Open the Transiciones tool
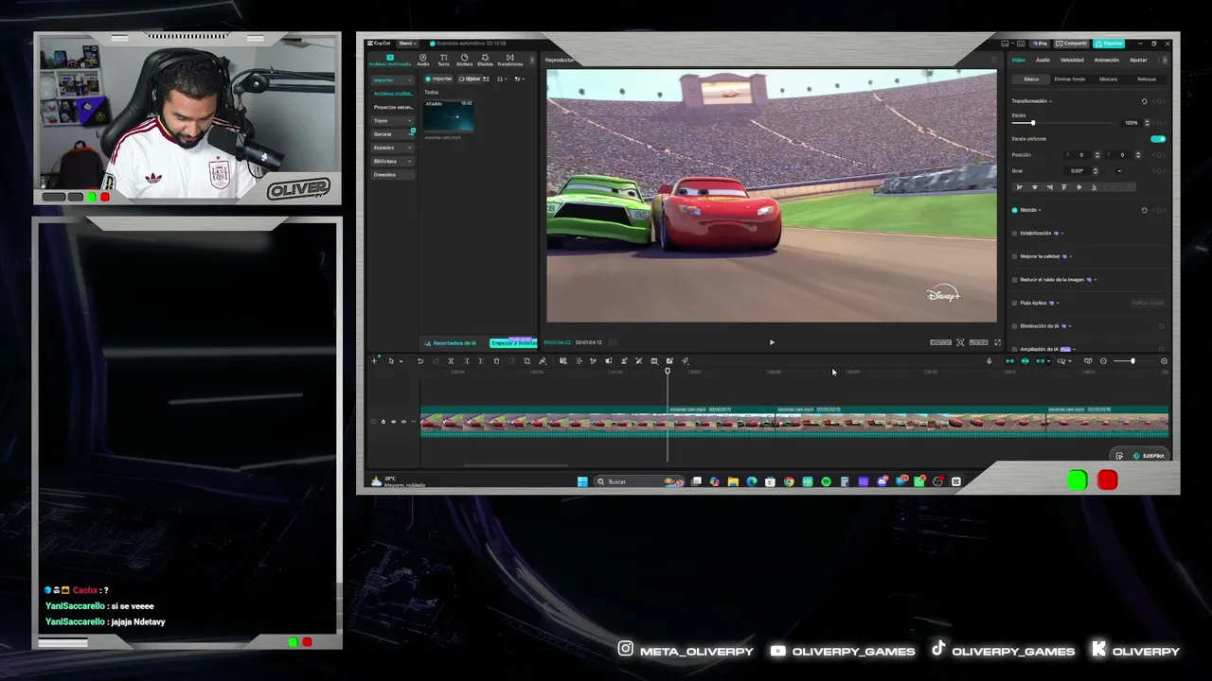 point(509,60)
